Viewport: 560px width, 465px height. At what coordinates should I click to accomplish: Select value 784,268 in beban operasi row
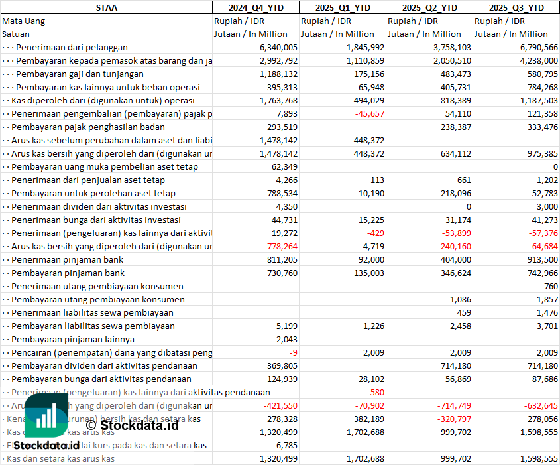[x=543, y=87]
